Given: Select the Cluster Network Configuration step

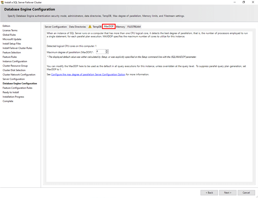Looking at the screenshot, I should (x=19, y=75).
